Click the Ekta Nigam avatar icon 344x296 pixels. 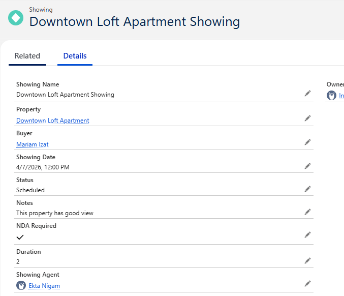coord(21,286)
